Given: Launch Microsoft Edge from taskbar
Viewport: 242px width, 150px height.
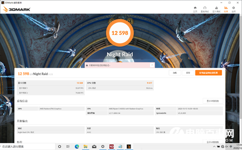Looking at the screenshot, I should point(77,146).
